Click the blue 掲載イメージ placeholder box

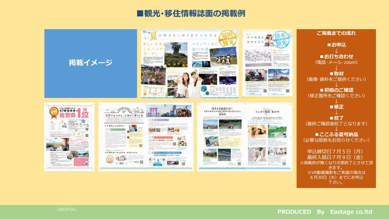(91, 63)
